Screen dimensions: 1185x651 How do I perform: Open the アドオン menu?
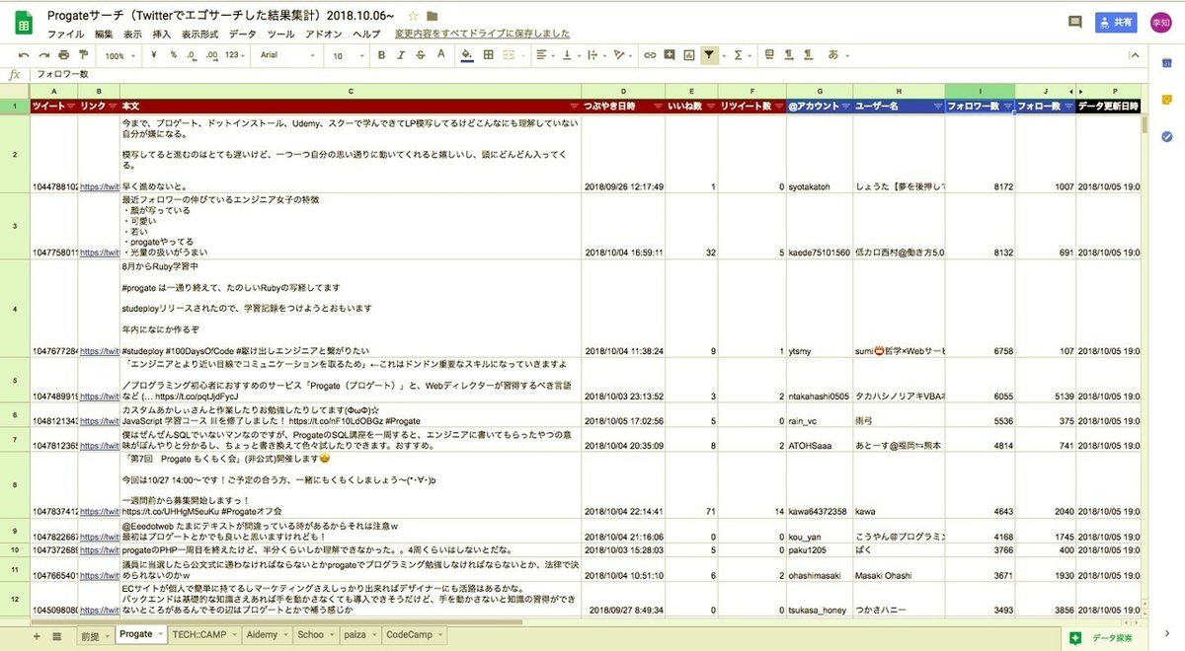click(324, 34)
